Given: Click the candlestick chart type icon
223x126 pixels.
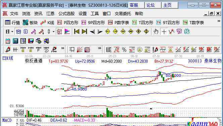Looking at the screenshot, I should pyautogui.click(x=49, y=31).
